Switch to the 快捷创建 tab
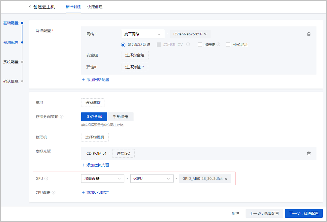Viewport: 327px width, 222px height. (95, 7)
